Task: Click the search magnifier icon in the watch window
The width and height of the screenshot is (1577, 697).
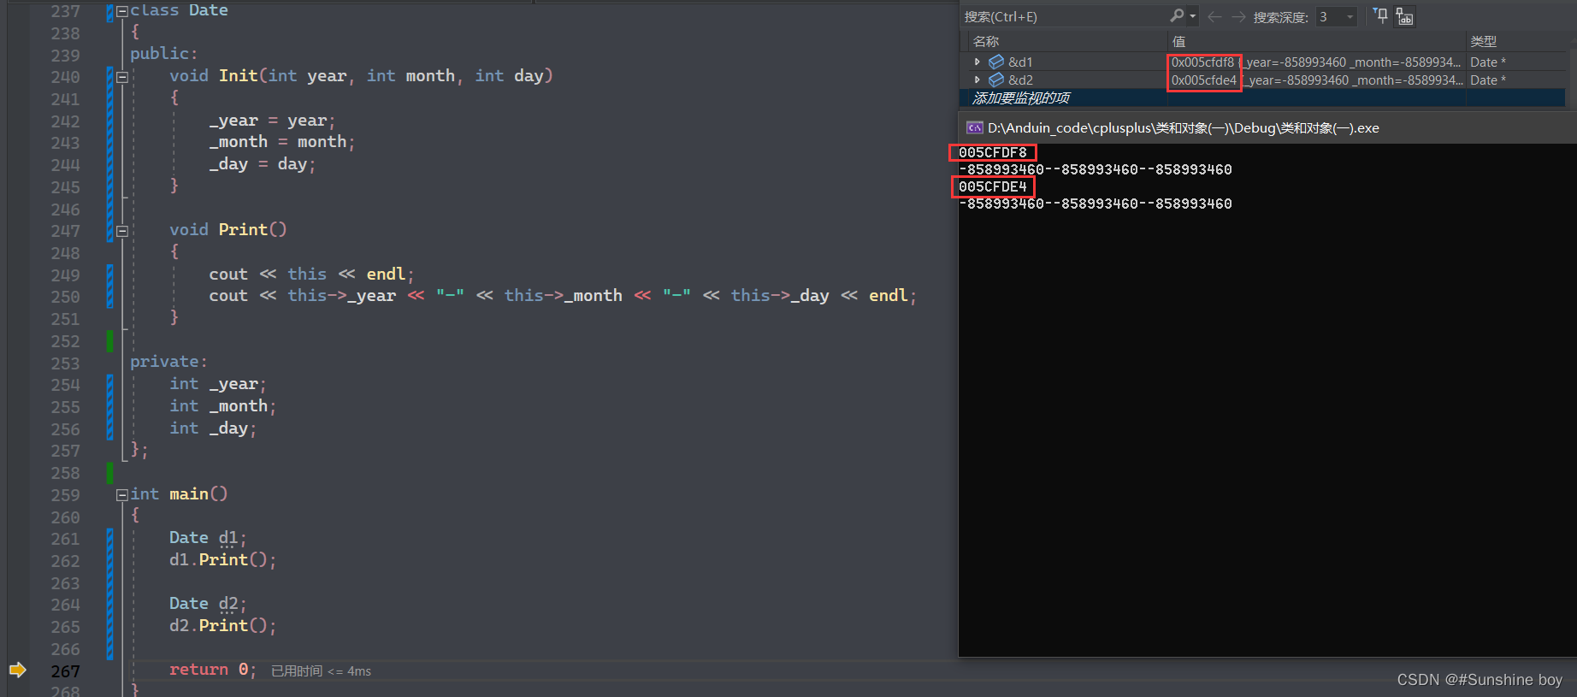Action: [x=1177, y=16]
